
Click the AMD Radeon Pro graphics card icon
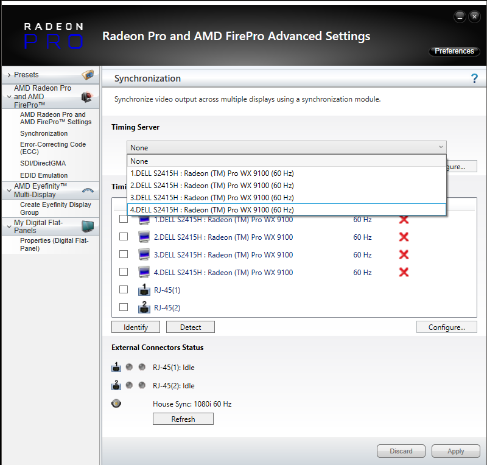coord(87,97)
